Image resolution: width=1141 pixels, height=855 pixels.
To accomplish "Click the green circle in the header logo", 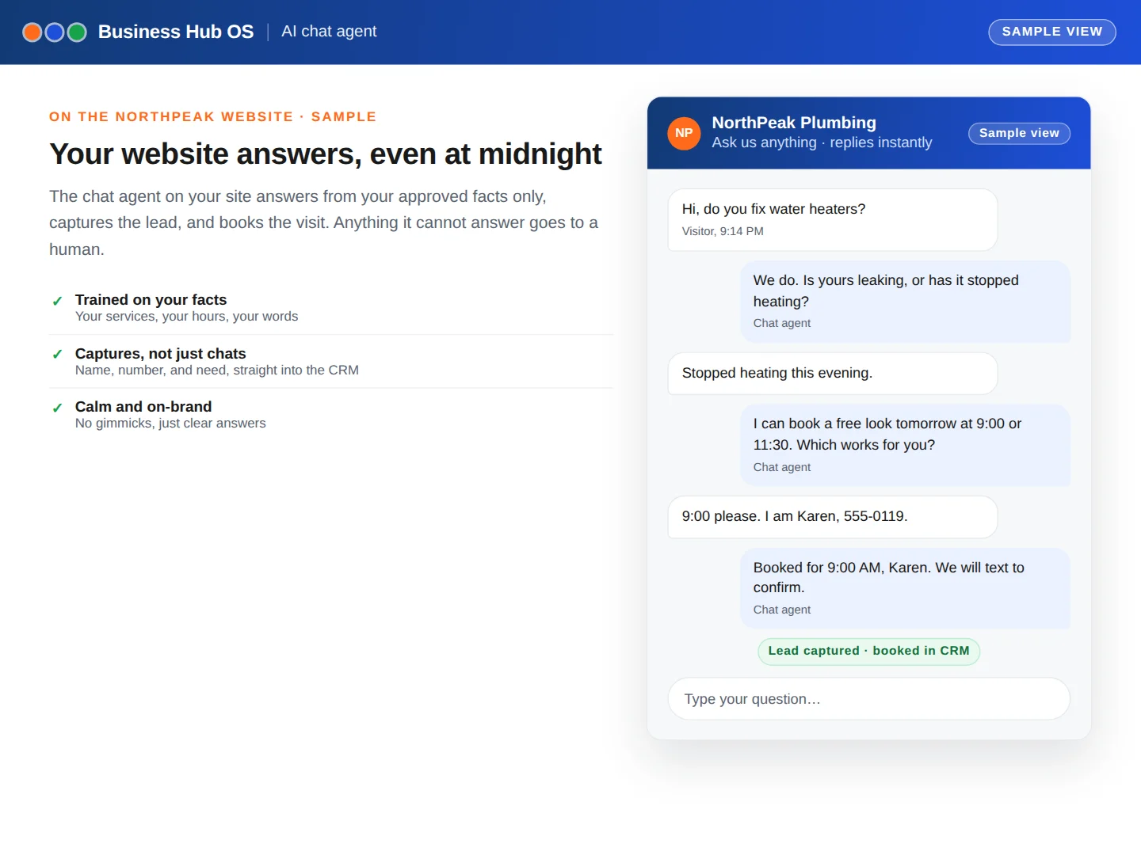I will click(77, 32).
